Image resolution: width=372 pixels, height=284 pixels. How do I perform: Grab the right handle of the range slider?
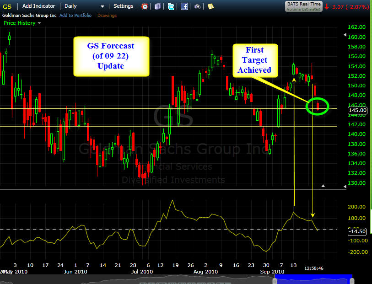[352, 281]
